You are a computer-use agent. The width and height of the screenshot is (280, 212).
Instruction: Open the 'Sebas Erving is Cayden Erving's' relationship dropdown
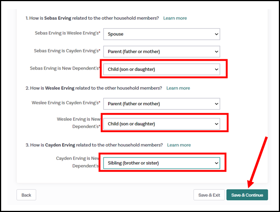coord(157,52)
